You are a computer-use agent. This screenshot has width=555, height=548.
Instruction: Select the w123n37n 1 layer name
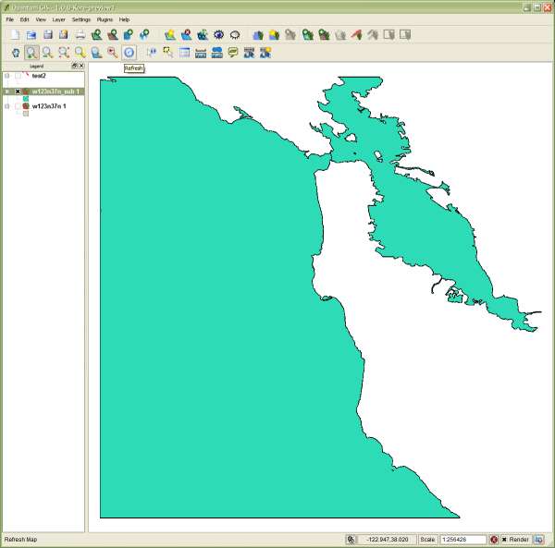[x=49, y=106]
